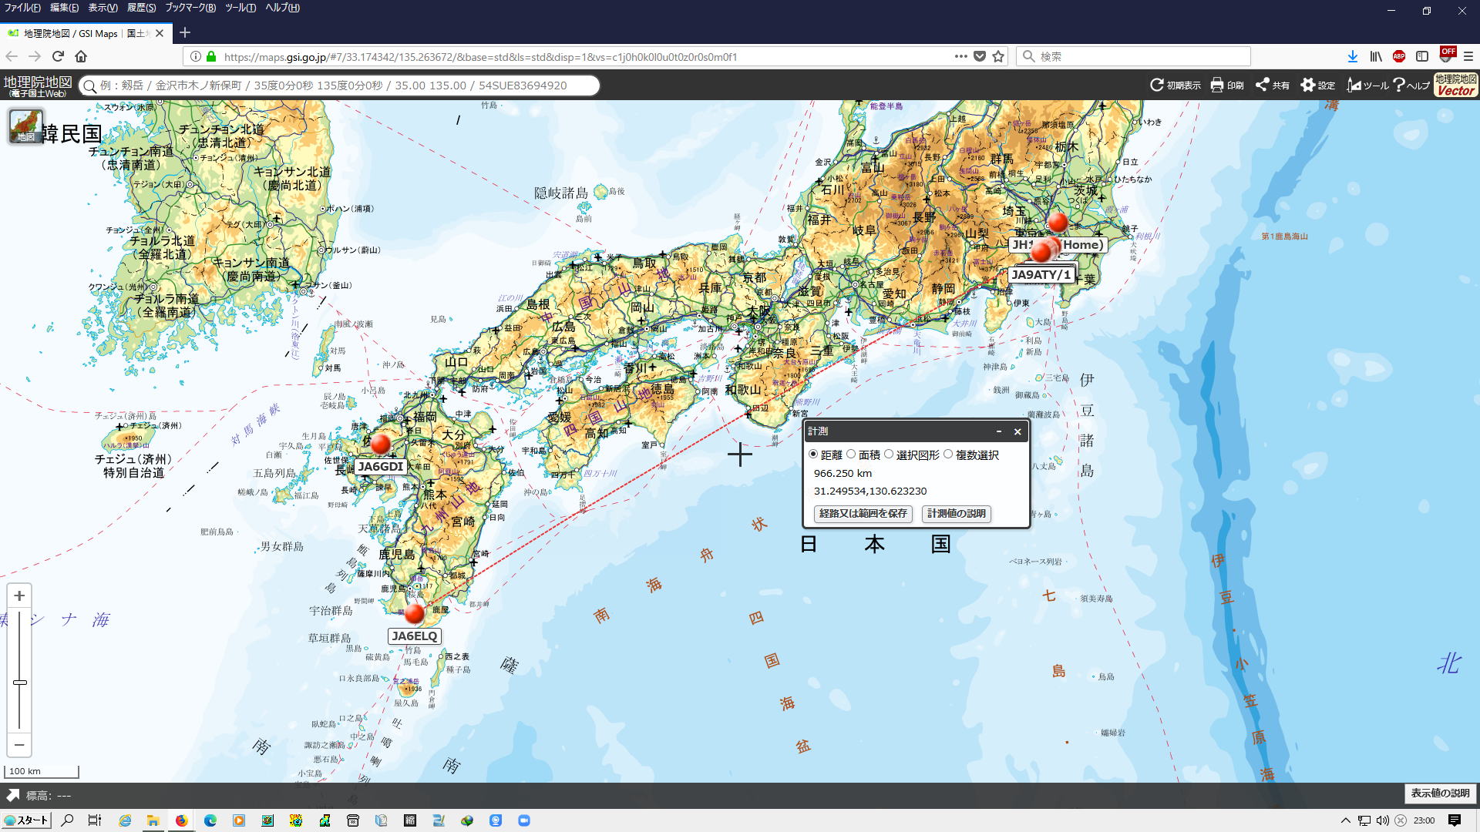Close the 計測 measurement panel
The height and width of the screenshot is (832, 1480).
tap(1017, 431)
